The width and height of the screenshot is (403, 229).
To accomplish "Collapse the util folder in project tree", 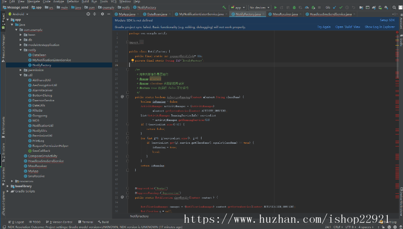I will point(21,75).
